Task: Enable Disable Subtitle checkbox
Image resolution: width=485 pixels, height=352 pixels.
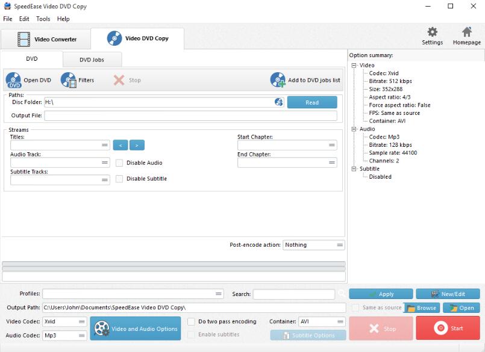Action: [x=119, y=179]
